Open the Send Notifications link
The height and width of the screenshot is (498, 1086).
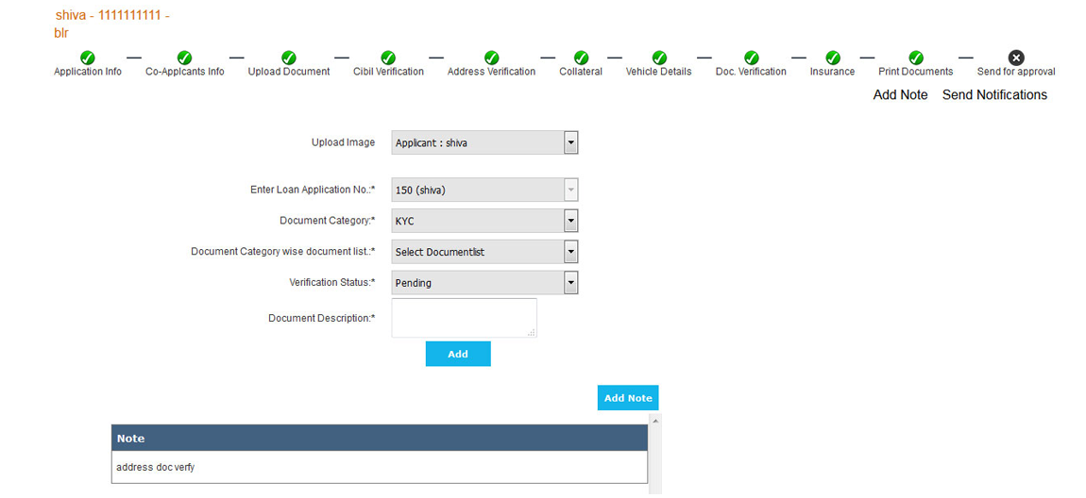[x=994, y=95]
